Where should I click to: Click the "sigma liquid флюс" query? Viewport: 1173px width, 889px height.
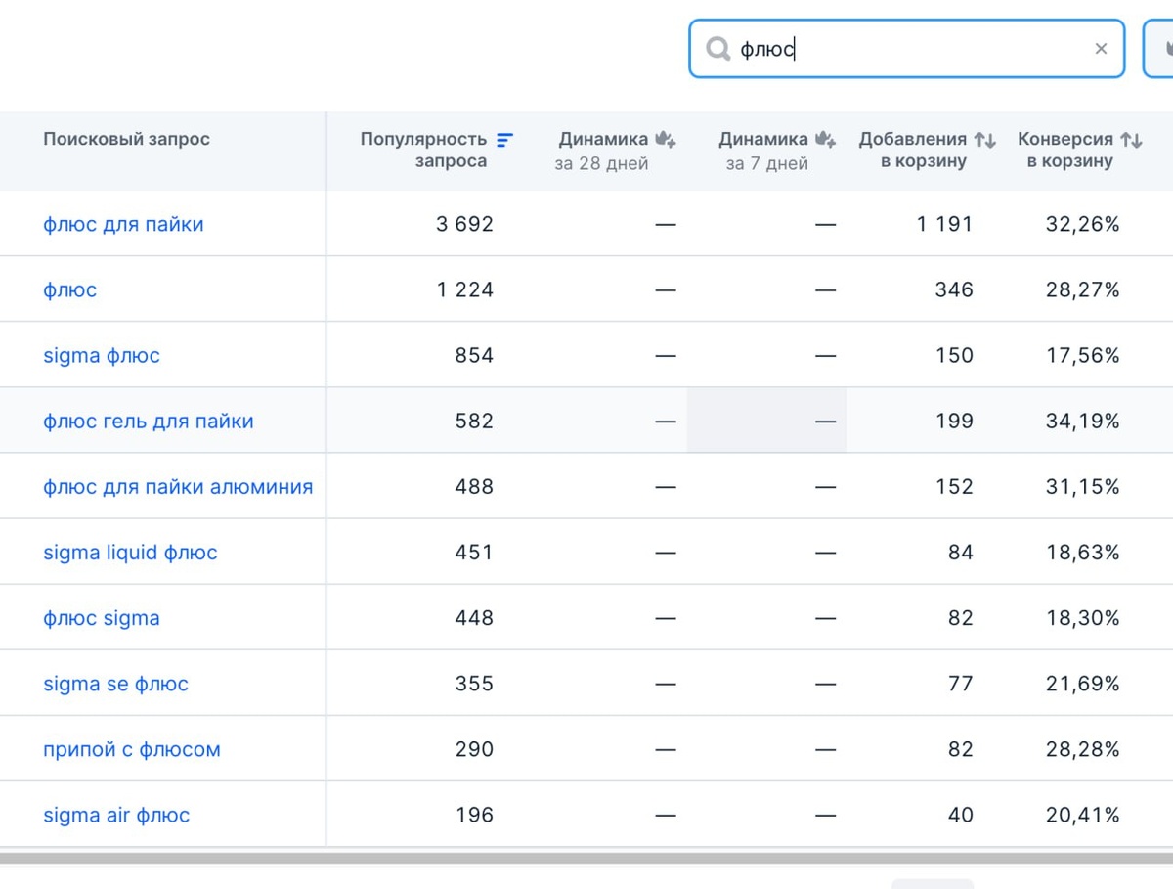pos(130,553)
